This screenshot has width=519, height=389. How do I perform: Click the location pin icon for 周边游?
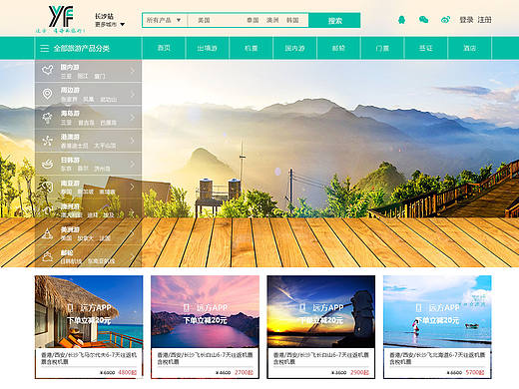pyautogui.click(x=47, y=94)
